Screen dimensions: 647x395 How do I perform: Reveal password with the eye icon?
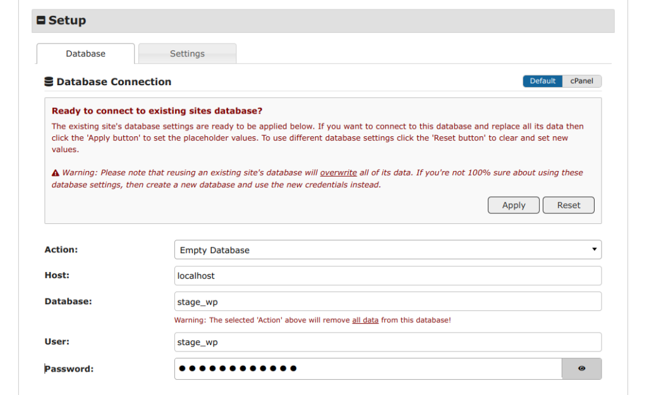point(581,368)
